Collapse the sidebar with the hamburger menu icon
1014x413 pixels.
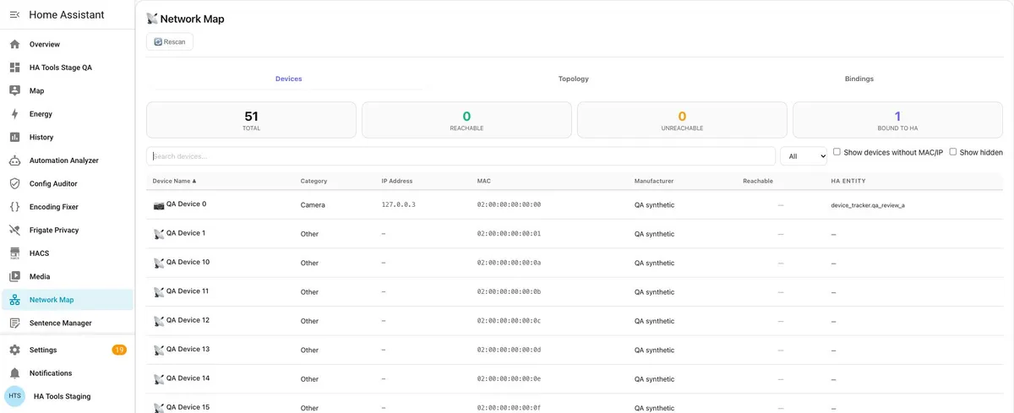[14, 14]
